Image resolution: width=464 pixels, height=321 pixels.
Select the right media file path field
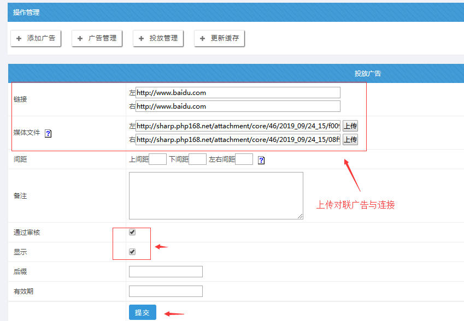coord(238,140)
